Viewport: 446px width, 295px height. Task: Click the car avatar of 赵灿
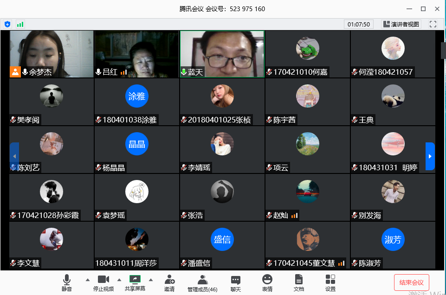(308, 192)
